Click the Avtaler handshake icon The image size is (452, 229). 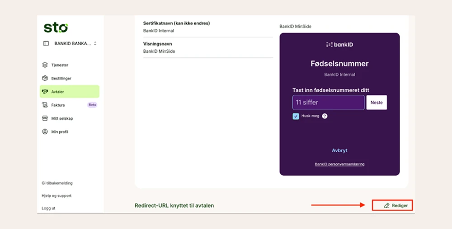pos(45,92)
